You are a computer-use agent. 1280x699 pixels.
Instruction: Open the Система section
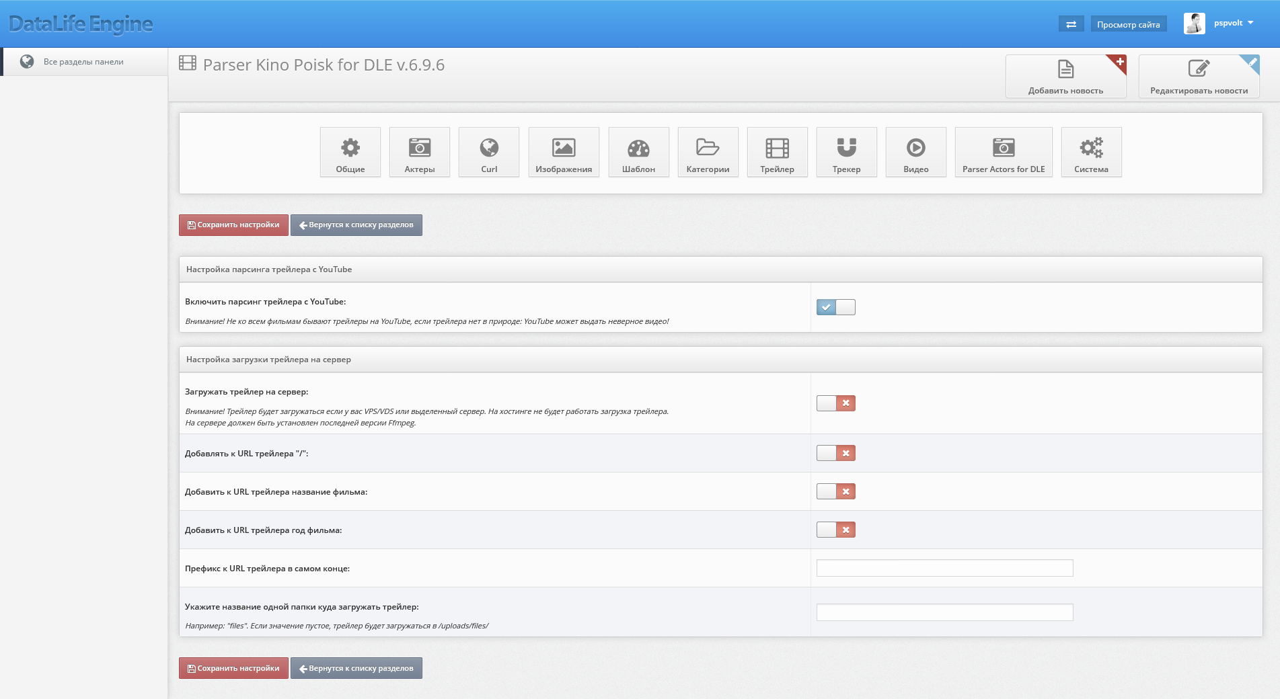click(x=1091, y=153)
